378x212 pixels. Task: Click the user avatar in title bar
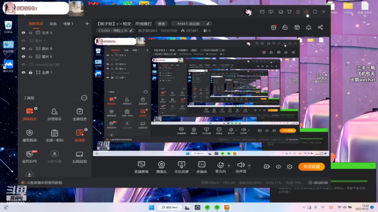pyautogui.click(x=249, y=11)
